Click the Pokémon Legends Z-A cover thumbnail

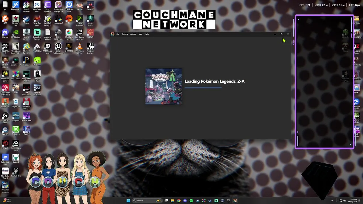[163, 86]
